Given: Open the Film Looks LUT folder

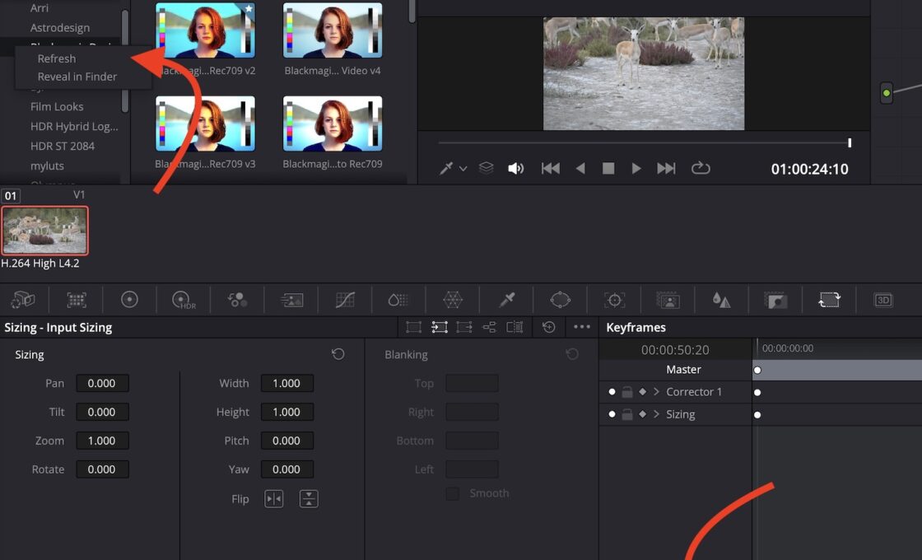Looking at the screenshot, I should coord(57,106).
